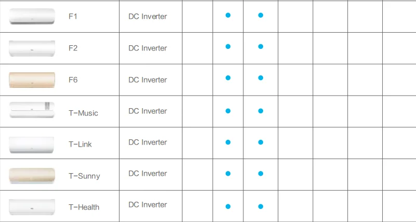
Task: Click the T-Sunny gold unit image
Action: [x=32, y=176]
